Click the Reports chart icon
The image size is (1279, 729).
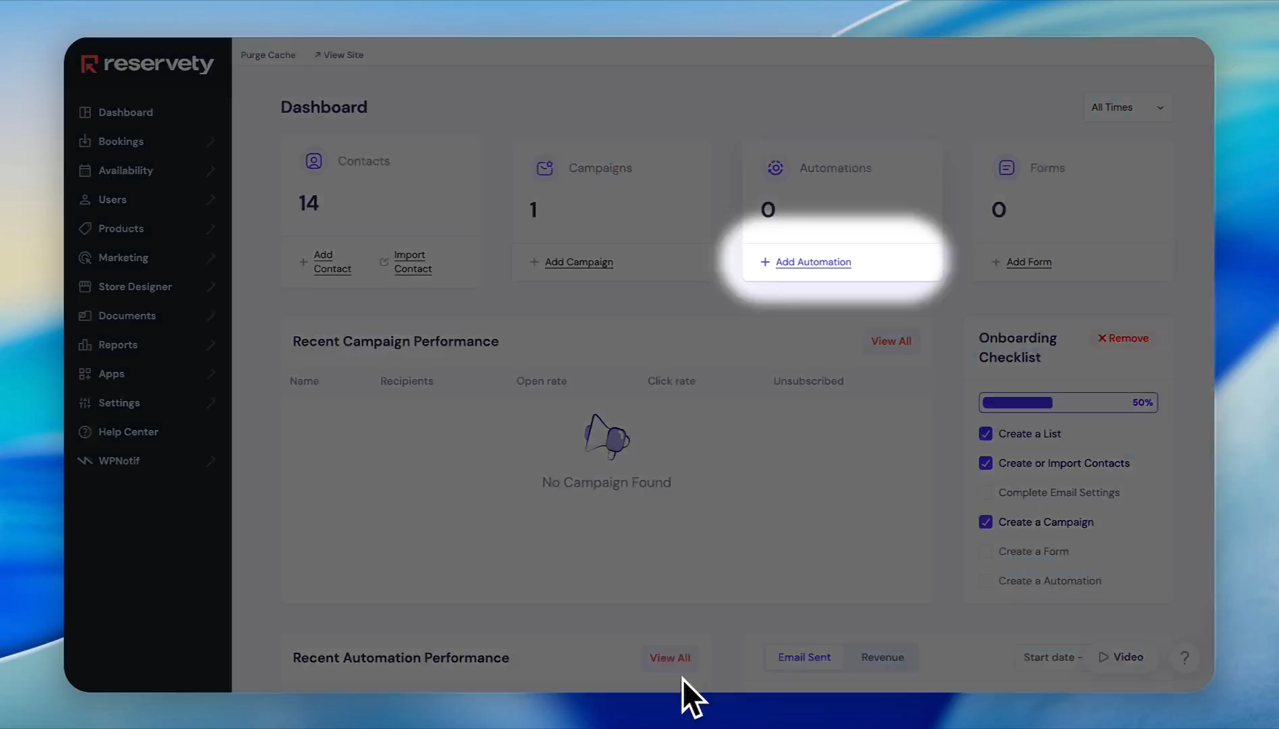coord(84,344)
